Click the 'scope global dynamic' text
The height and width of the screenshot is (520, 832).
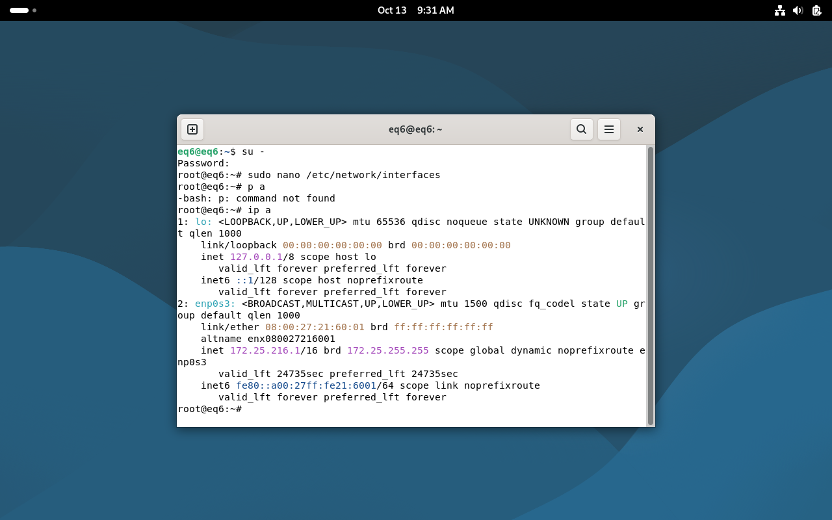coord(493,350)
